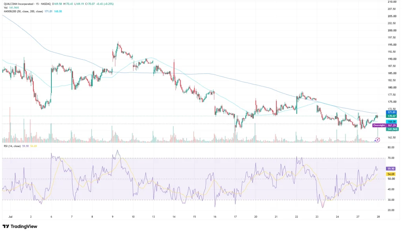Click the 162.50 price scale label
Image resolution: width=402 pixels, height=233 pixels.
(392, 138)
